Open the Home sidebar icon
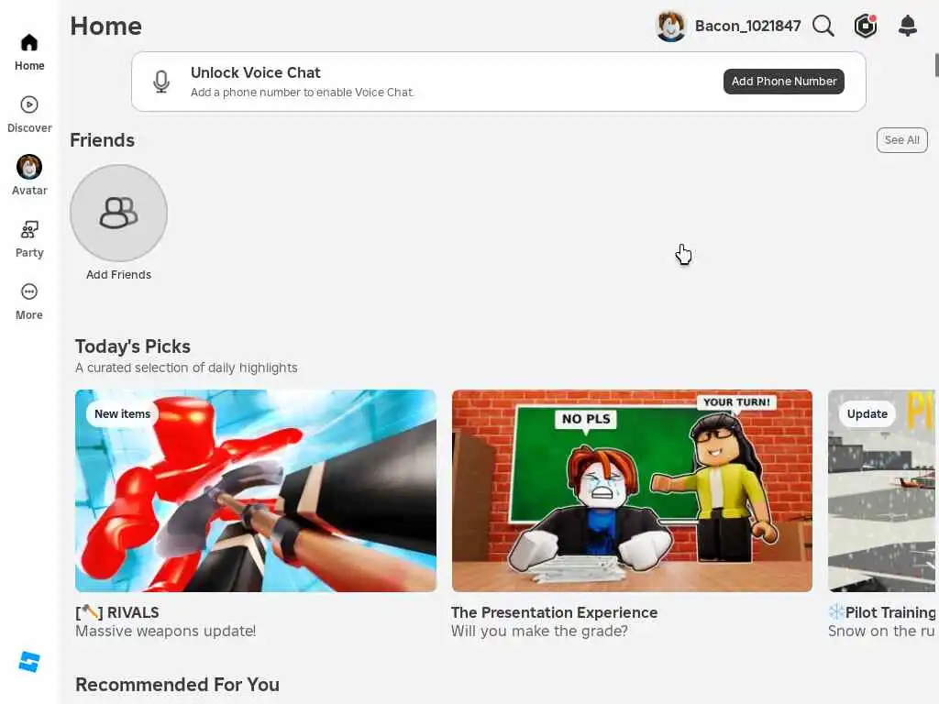939x704 pixels. click(28, 43)
